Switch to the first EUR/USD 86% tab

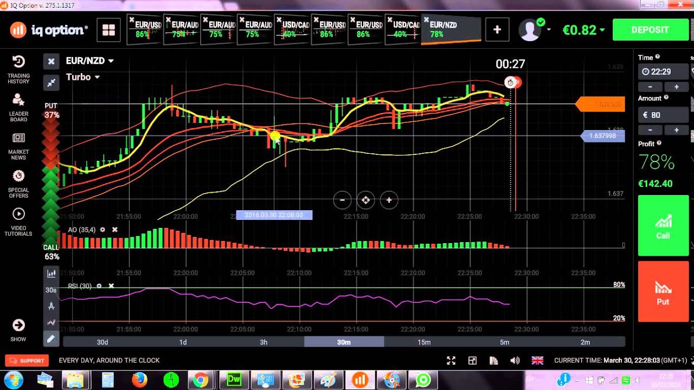tap(144, 30)
